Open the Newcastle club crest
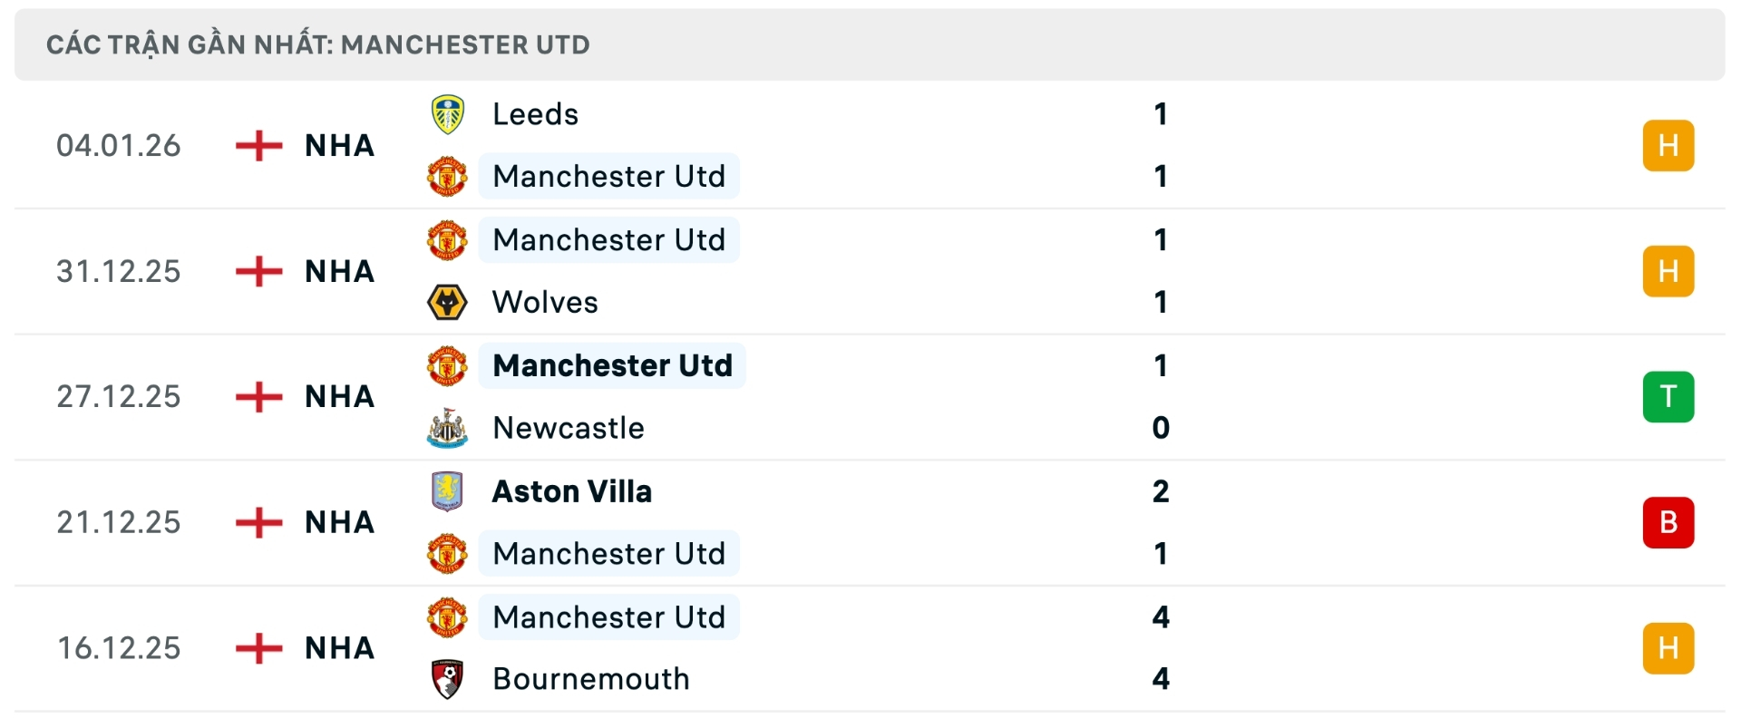This screenshot has width=1741, height=718. (447, 428)
